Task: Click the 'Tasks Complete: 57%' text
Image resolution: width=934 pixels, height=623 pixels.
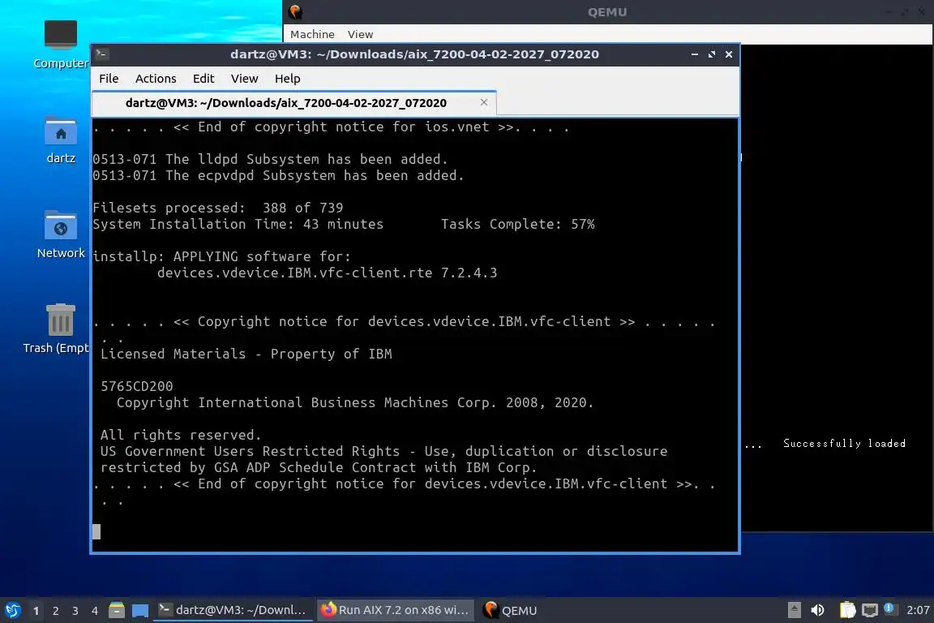Action: click(517, 224)
